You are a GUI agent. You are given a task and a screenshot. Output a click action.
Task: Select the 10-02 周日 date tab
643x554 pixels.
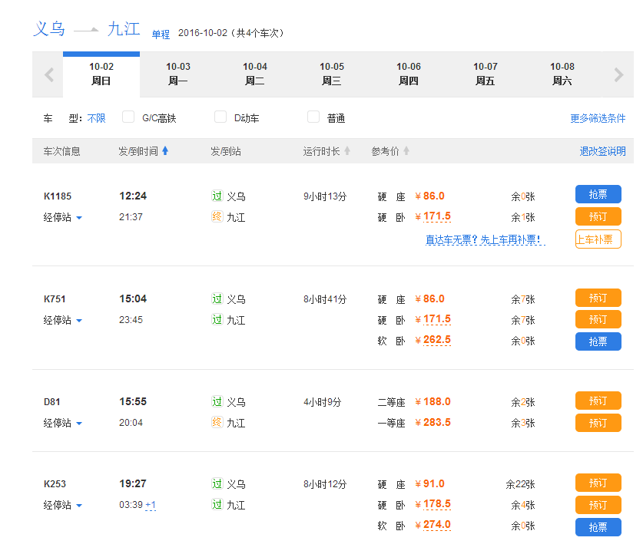pos(101,74)
